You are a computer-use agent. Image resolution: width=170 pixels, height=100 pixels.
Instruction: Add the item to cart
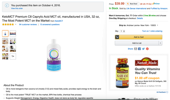point(138,37)
